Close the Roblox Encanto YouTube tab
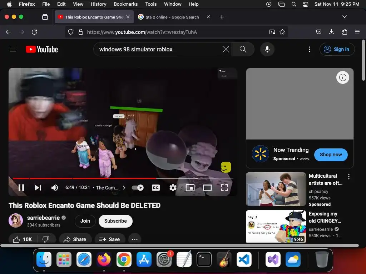366x274 pixels. 128,17
